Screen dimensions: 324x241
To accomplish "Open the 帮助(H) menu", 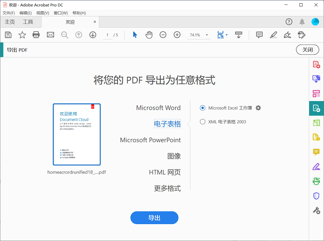I will pos(79,13).
